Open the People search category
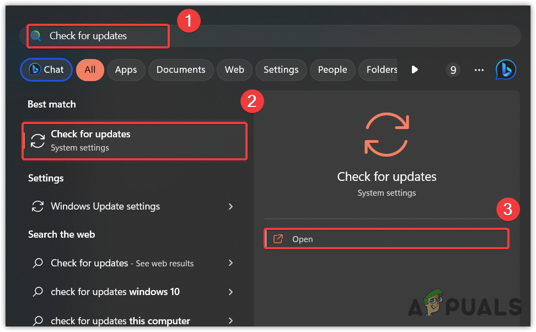The image size is (536, 332). pos(333,69)
